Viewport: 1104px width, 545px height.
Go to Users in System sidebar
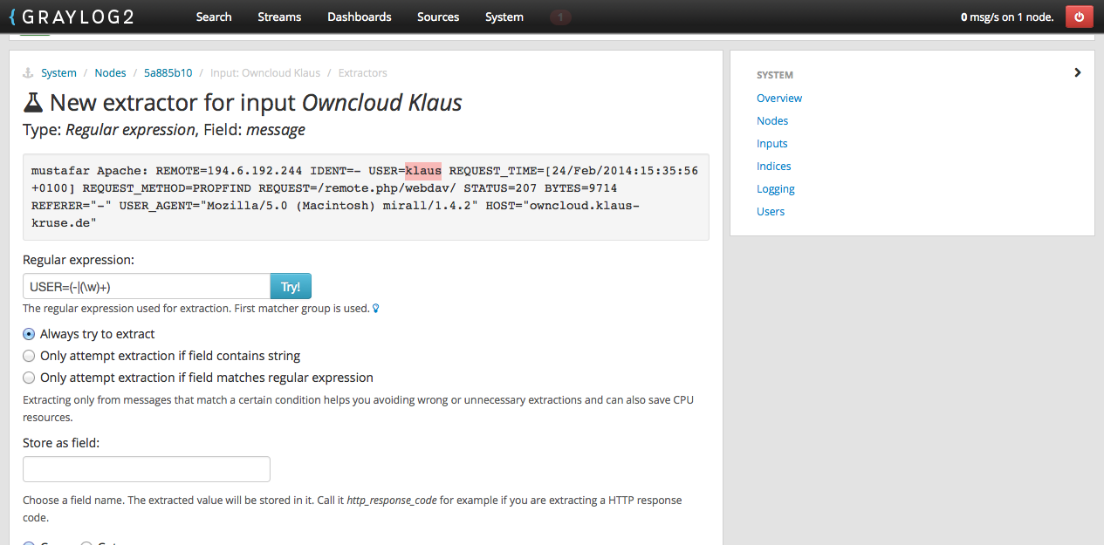[x=770, y=211]
